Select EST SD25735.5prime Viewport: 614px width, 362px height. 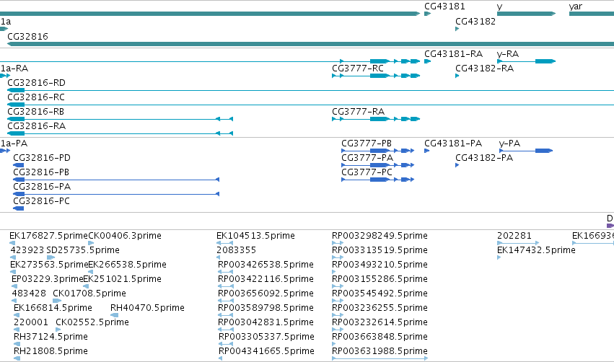[x=83, y=250]
